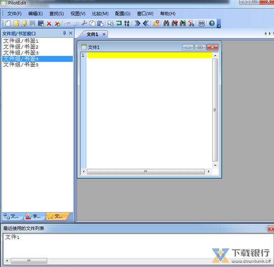The width and height of the screenshot is (274, 267).
Task: Click the Open File folder icon
Action: click(x=16, y=23)
